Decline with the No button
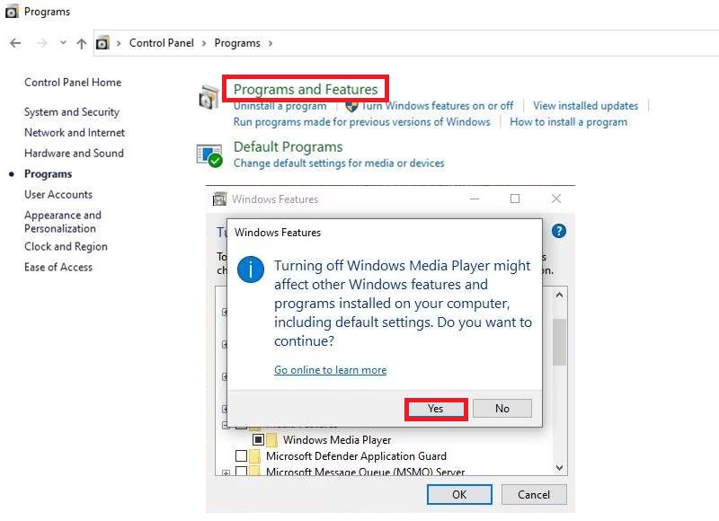Image resolution: width=719 pixels, height=521 pixels. (502, 409)
